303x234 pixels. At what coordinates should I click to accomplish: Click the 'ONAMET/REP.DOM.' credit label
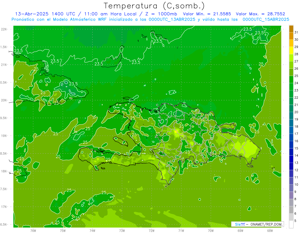point(266,224)
